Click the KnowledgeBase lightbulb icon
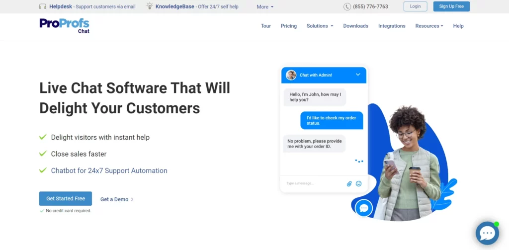The height and width of the screenshot is (250, 509). [149, 6]
